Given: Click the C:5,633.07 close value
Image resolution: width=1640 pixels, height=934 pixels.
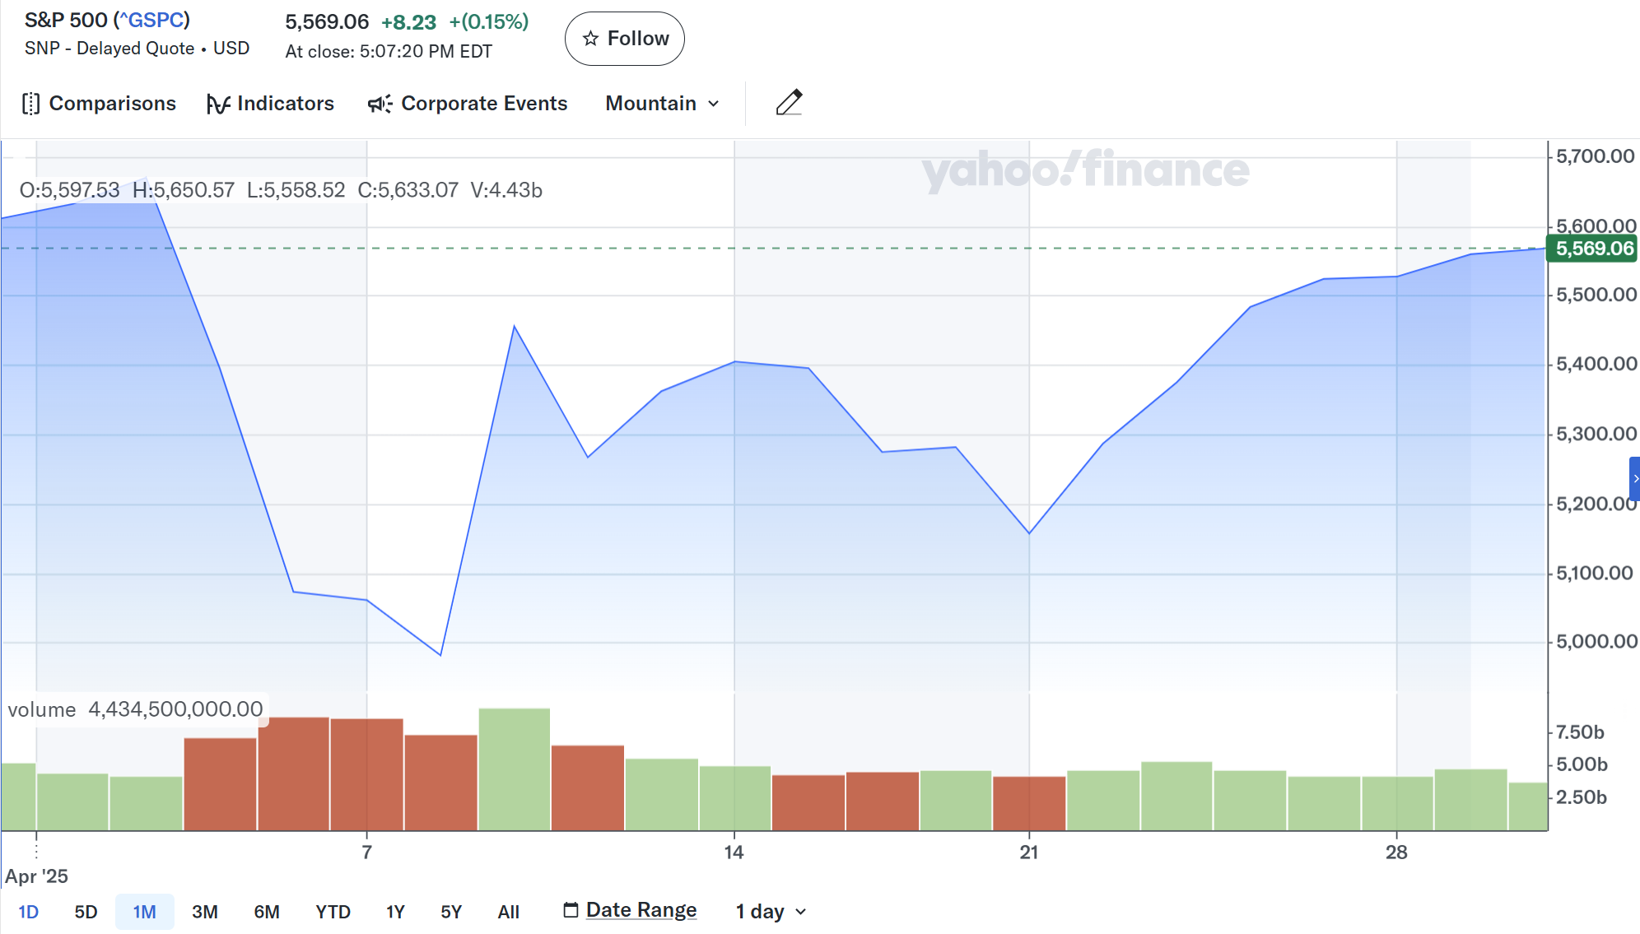Looking at the screenshot, I should tap(408, 190).
